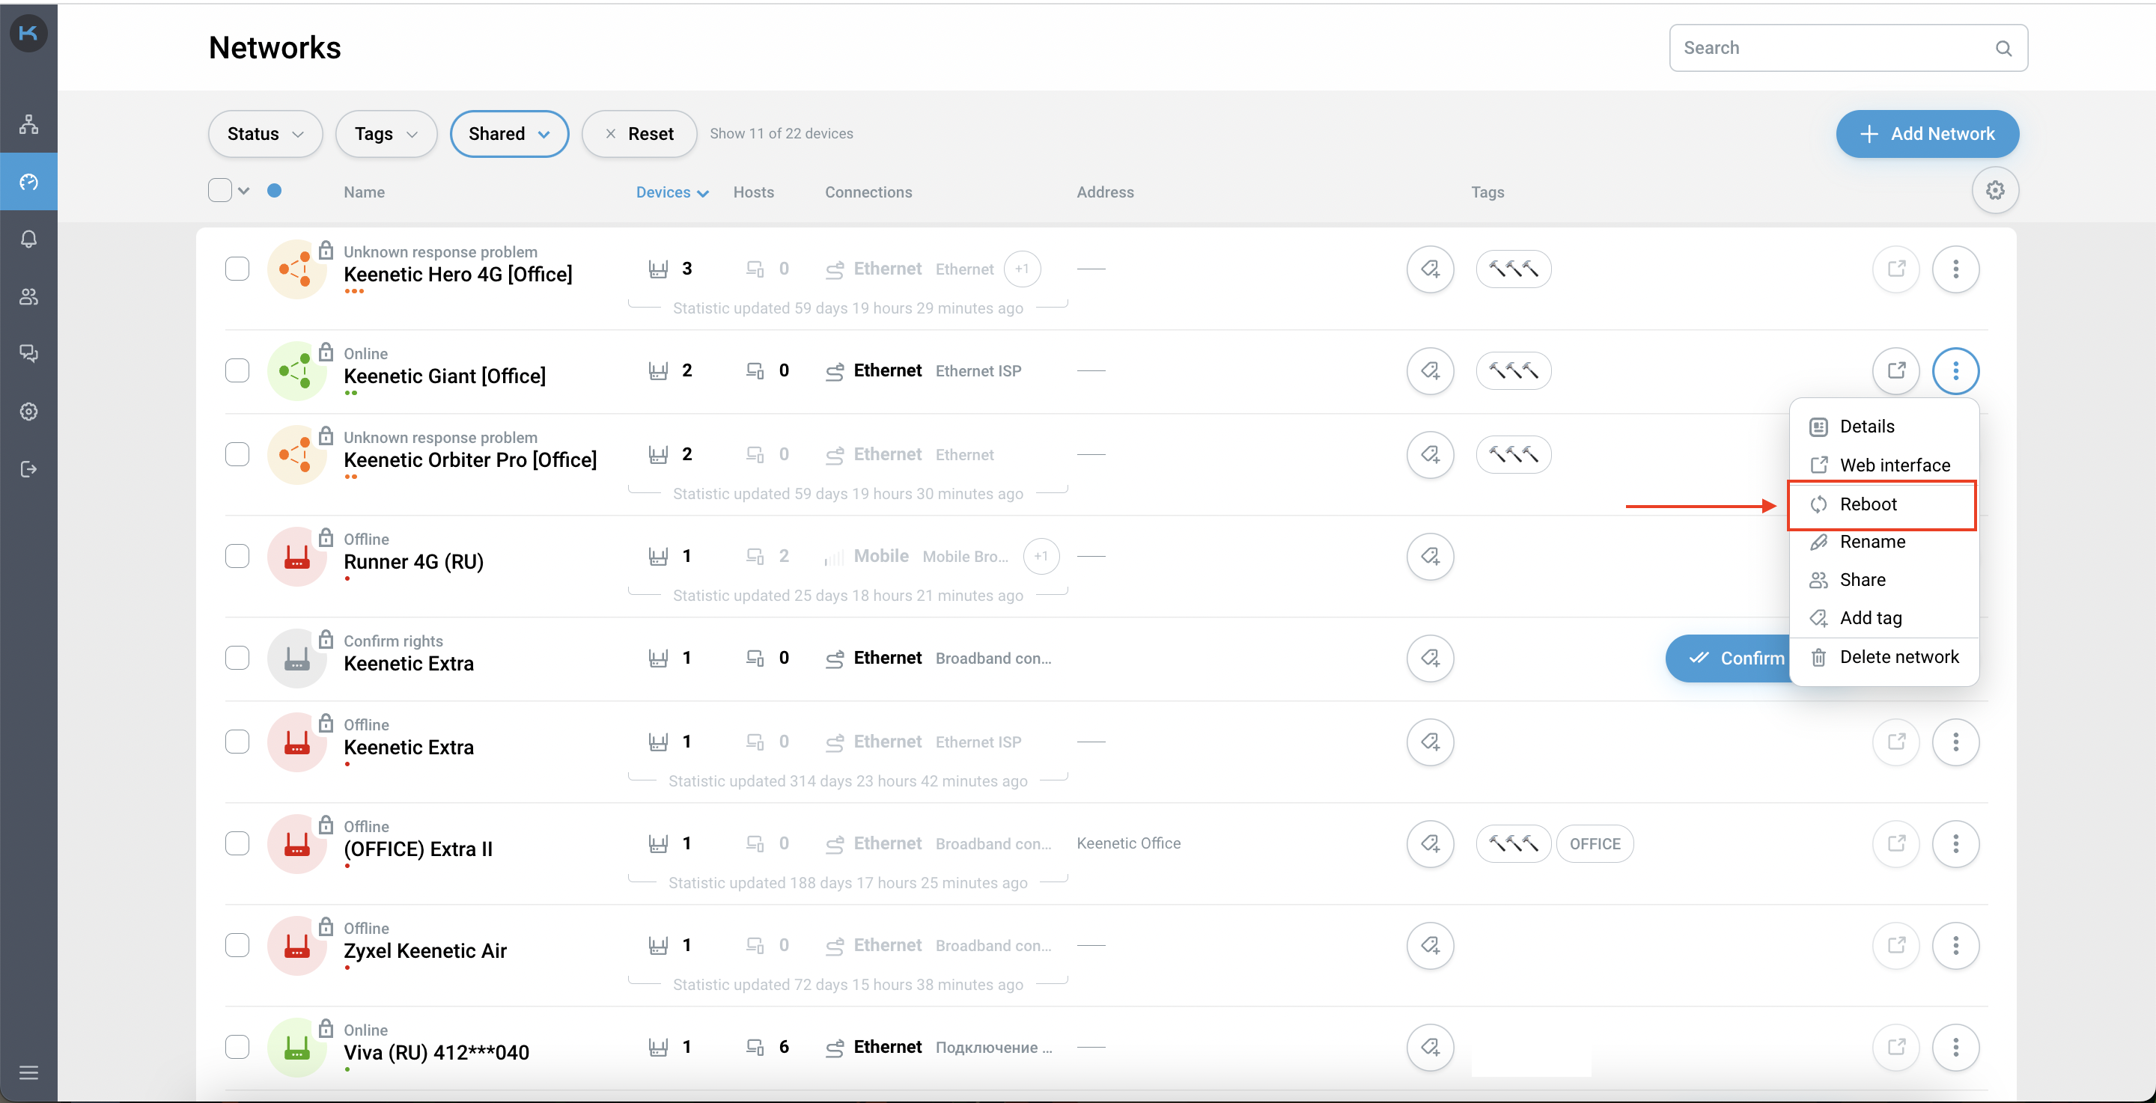Click OFFICE tag on (OFFICE) Extra II row
Viewport: 2156px width, 1103px height.
[x=1595, y=844]
